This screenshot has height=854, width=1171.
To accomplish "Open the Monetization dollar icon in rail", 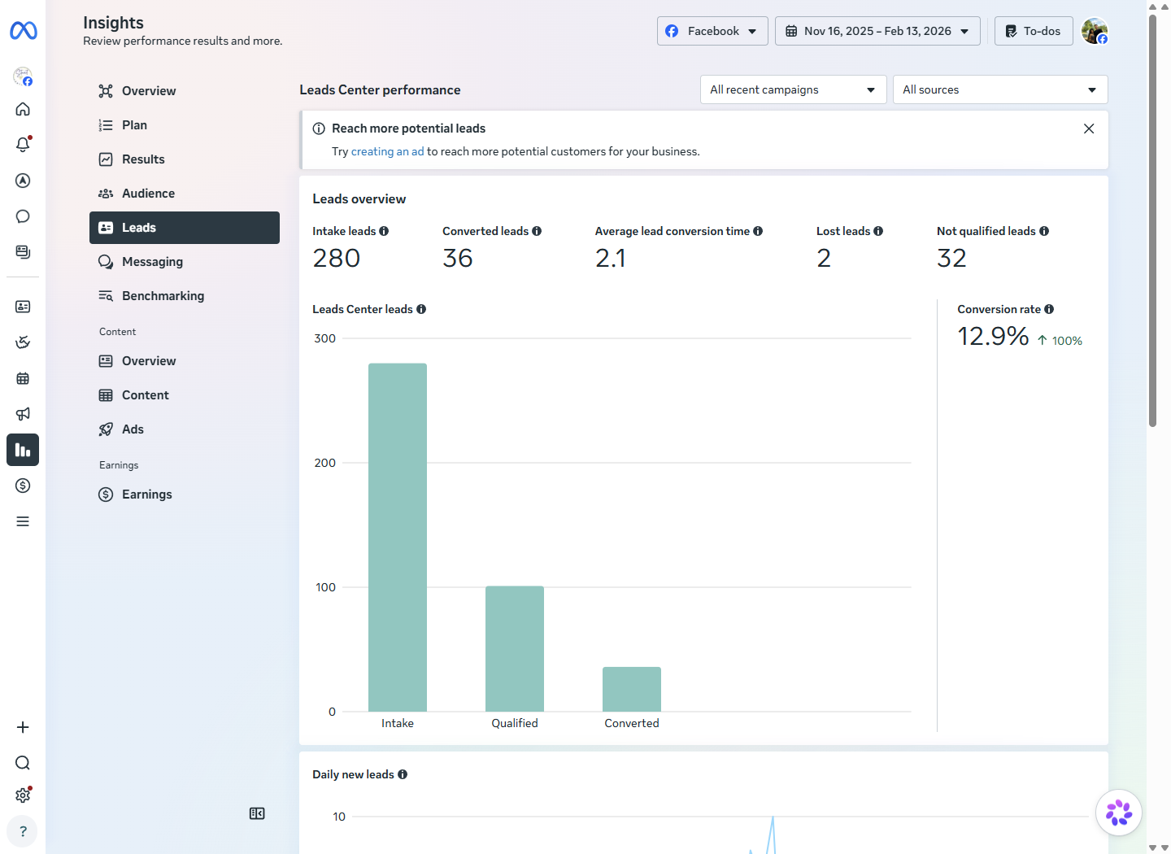I will click(23, 486).
